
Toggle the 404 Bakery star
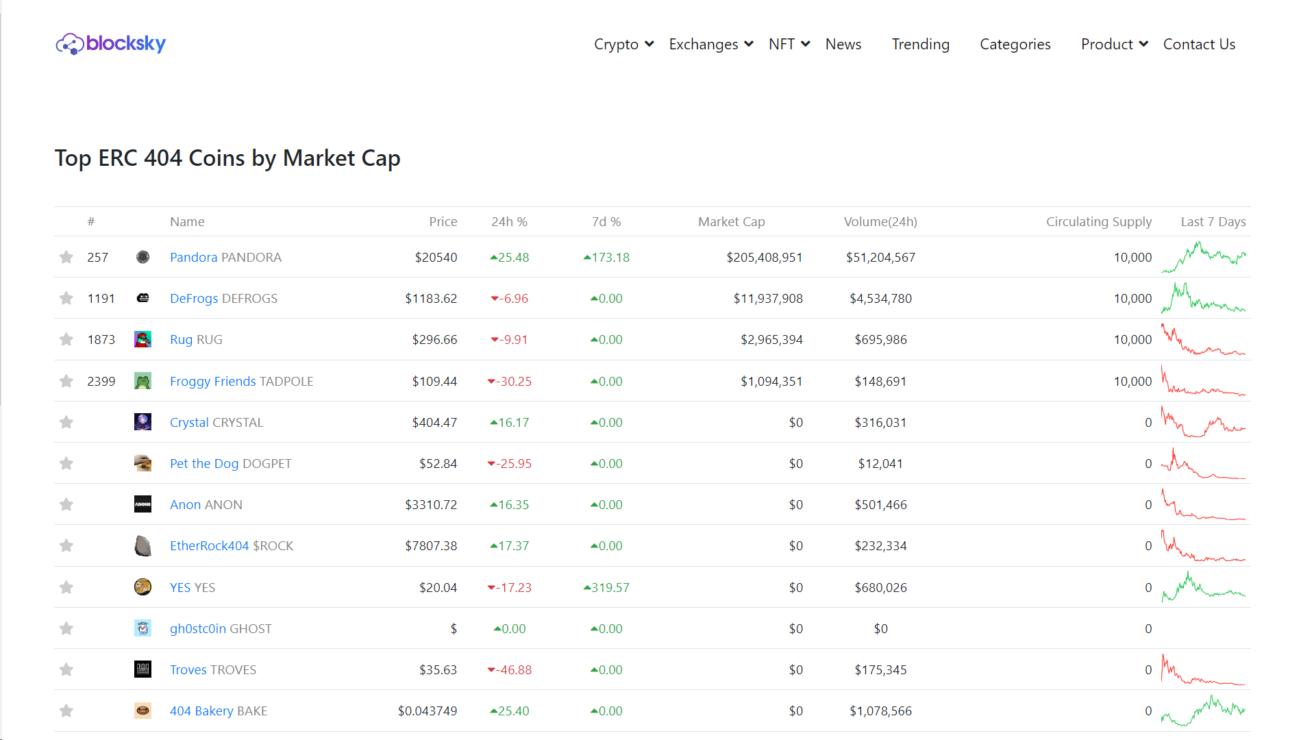(66, 711)
